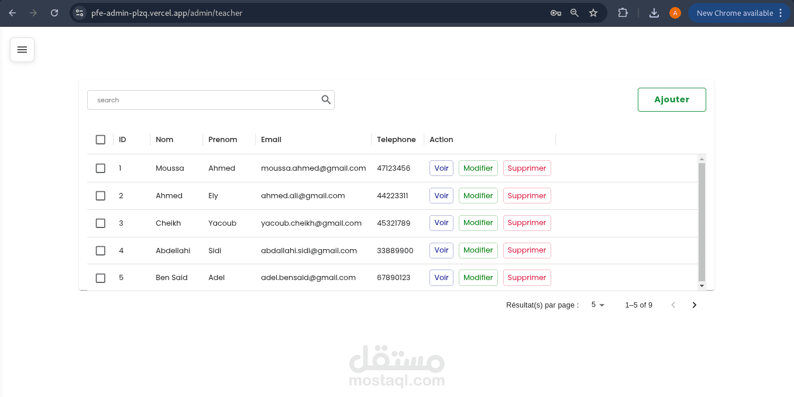
Task: Sort table by Email column header
Action: (271, 140)
